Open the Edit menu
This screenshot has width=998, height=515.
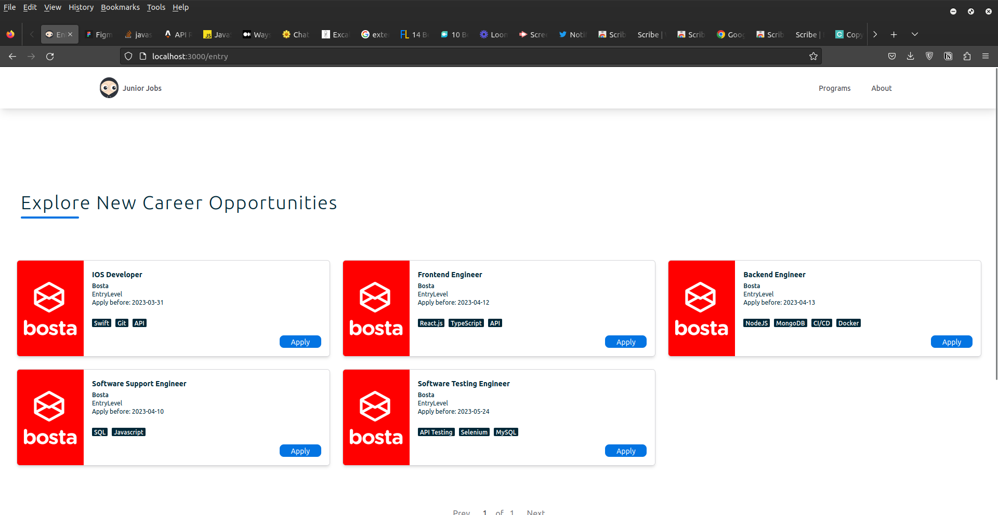[30, 7]
